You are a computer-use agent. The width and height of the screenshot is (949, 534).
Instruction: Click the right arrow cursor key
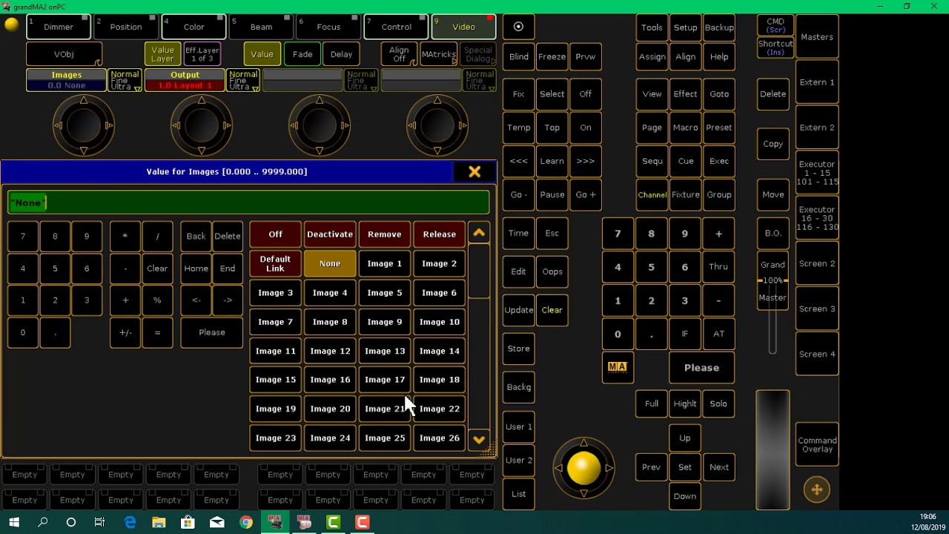point(228,300)
